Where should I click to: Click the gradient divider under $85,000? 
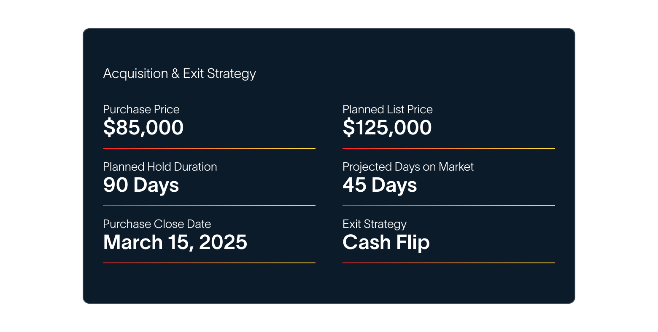click(x=209, y=148)
